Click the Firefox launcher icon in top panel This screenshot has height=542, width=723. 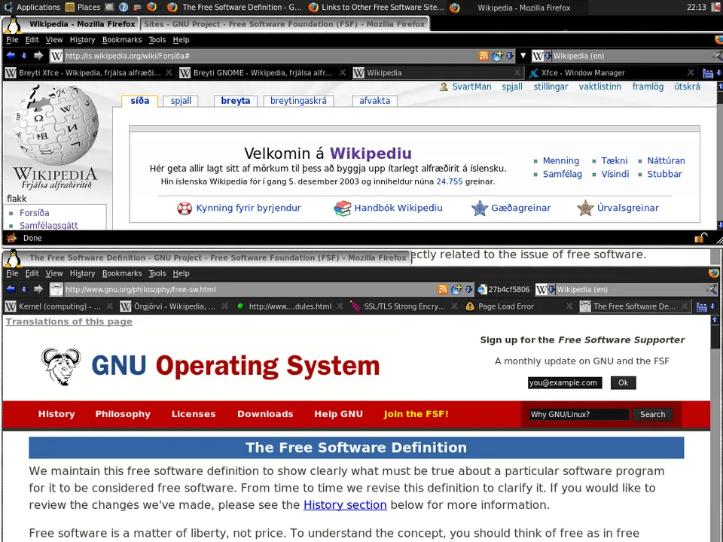151,7
